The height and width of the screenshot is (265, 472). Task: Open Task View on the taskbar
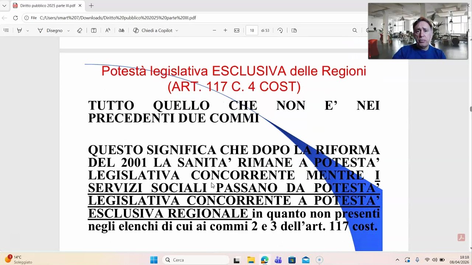point(237,260)
